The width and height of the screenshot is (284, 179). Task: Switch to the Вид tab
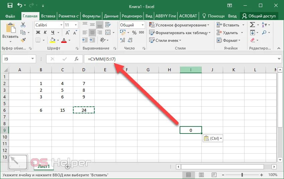coord(149,16)
